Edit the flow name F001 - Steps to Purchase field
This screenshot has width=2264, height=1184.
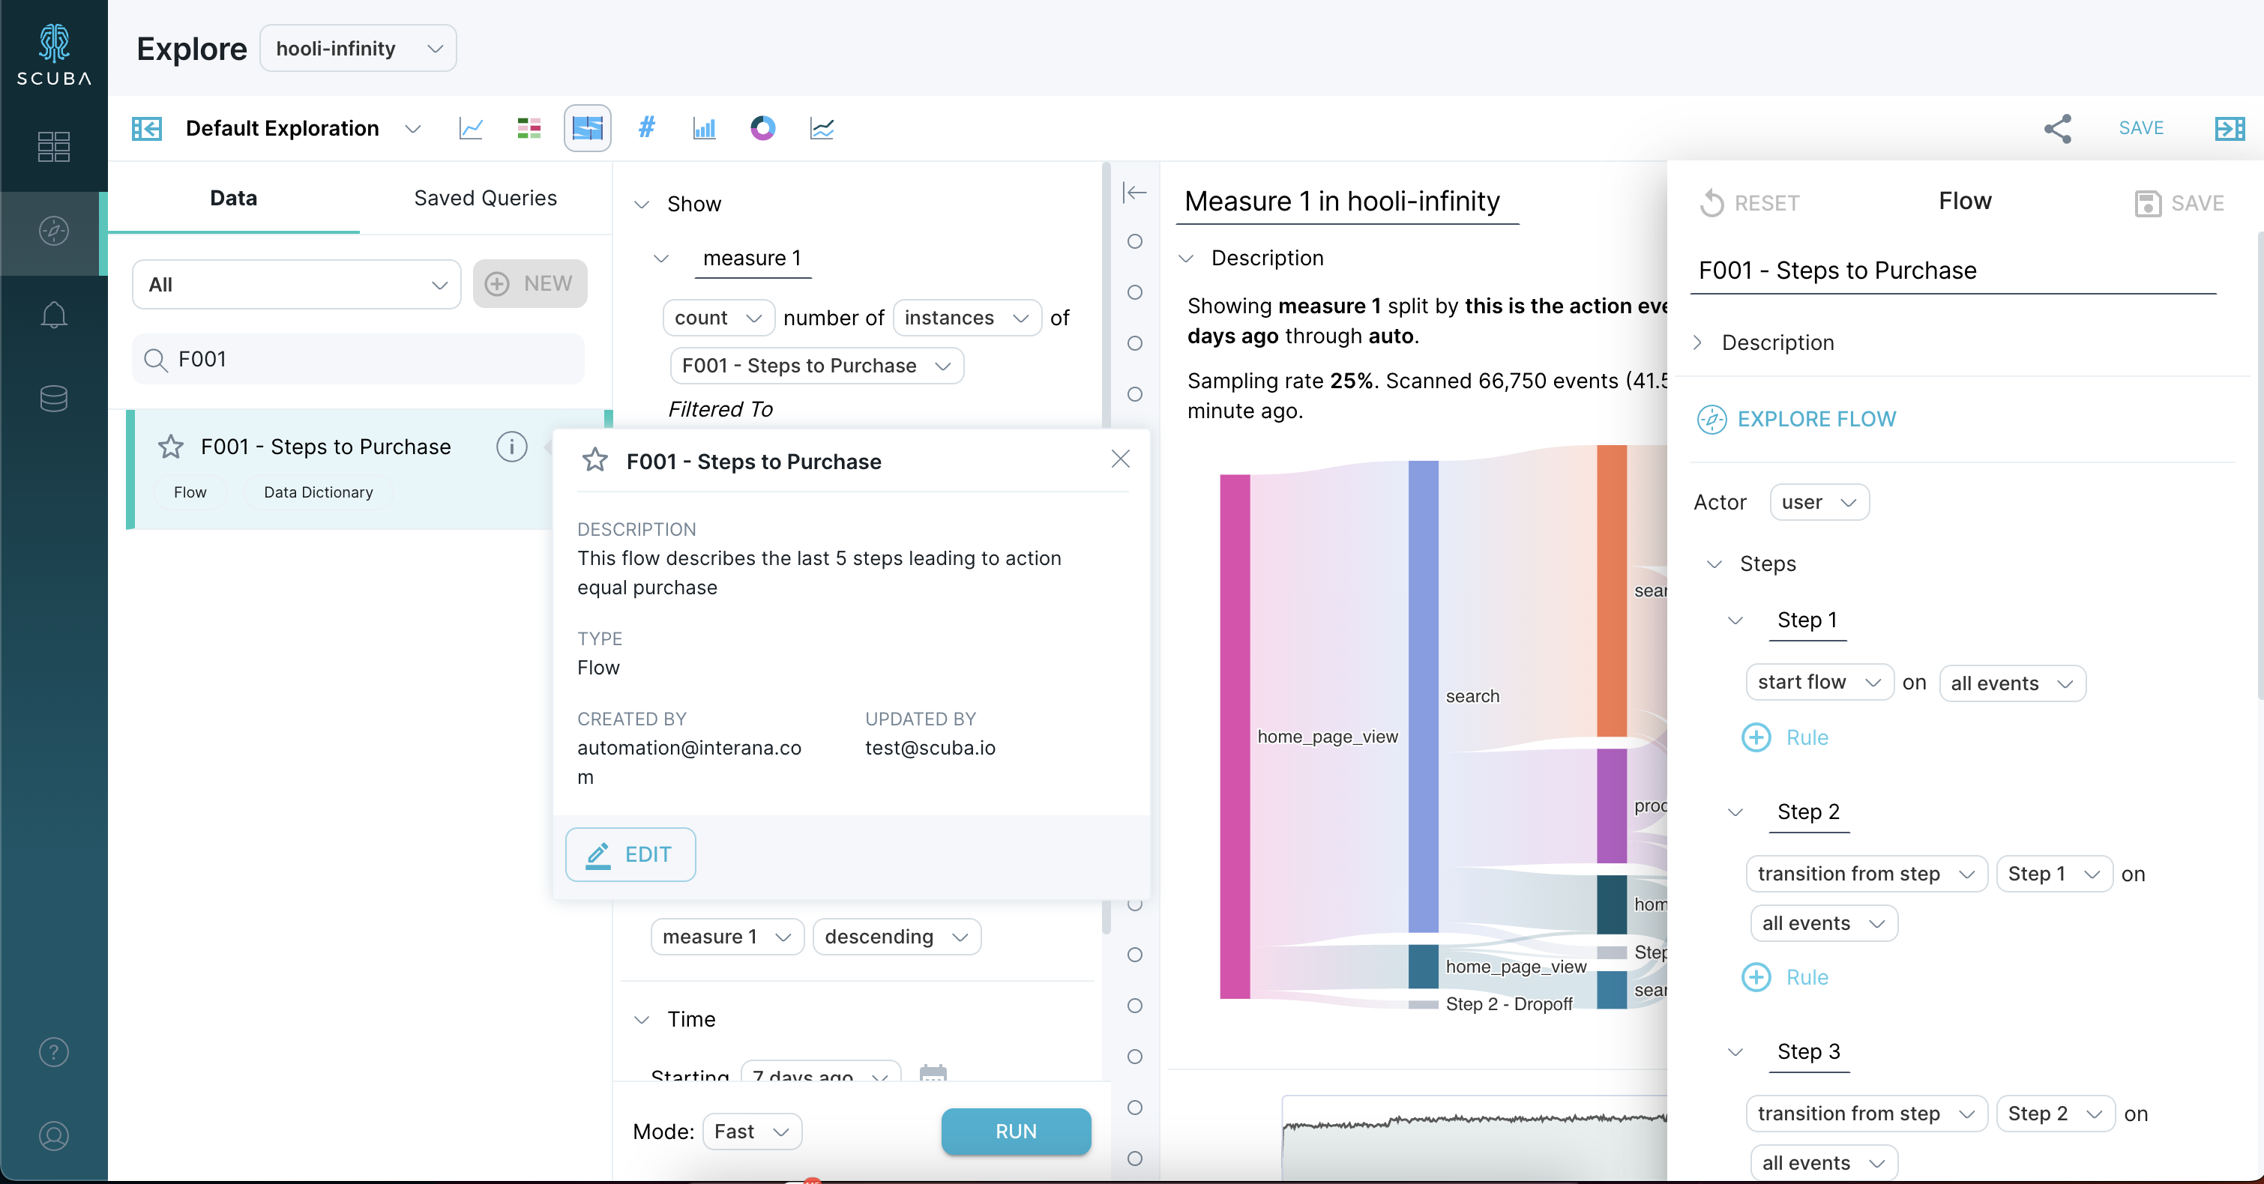coord(1952,271)
